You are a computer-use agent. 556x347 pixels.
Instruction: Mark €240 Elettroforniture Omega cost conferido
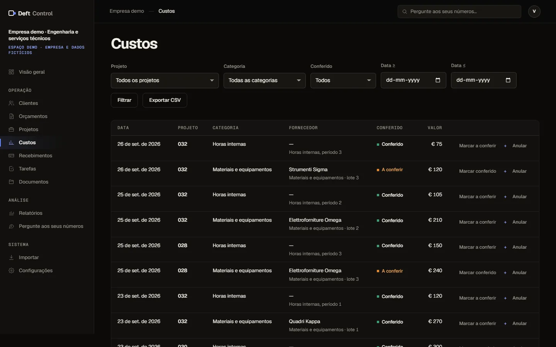(x=478, y=273)
